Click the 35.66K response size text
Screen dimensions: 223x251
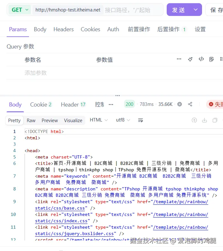(x=165, y=104)
